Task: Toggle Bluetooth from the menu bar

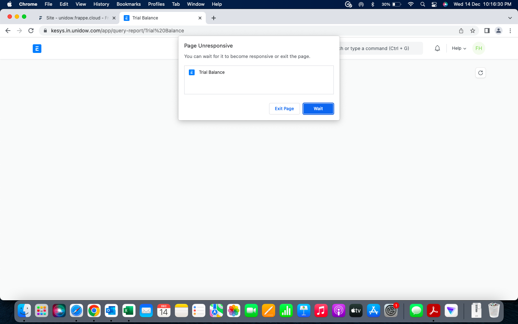Action: (372, 4)
